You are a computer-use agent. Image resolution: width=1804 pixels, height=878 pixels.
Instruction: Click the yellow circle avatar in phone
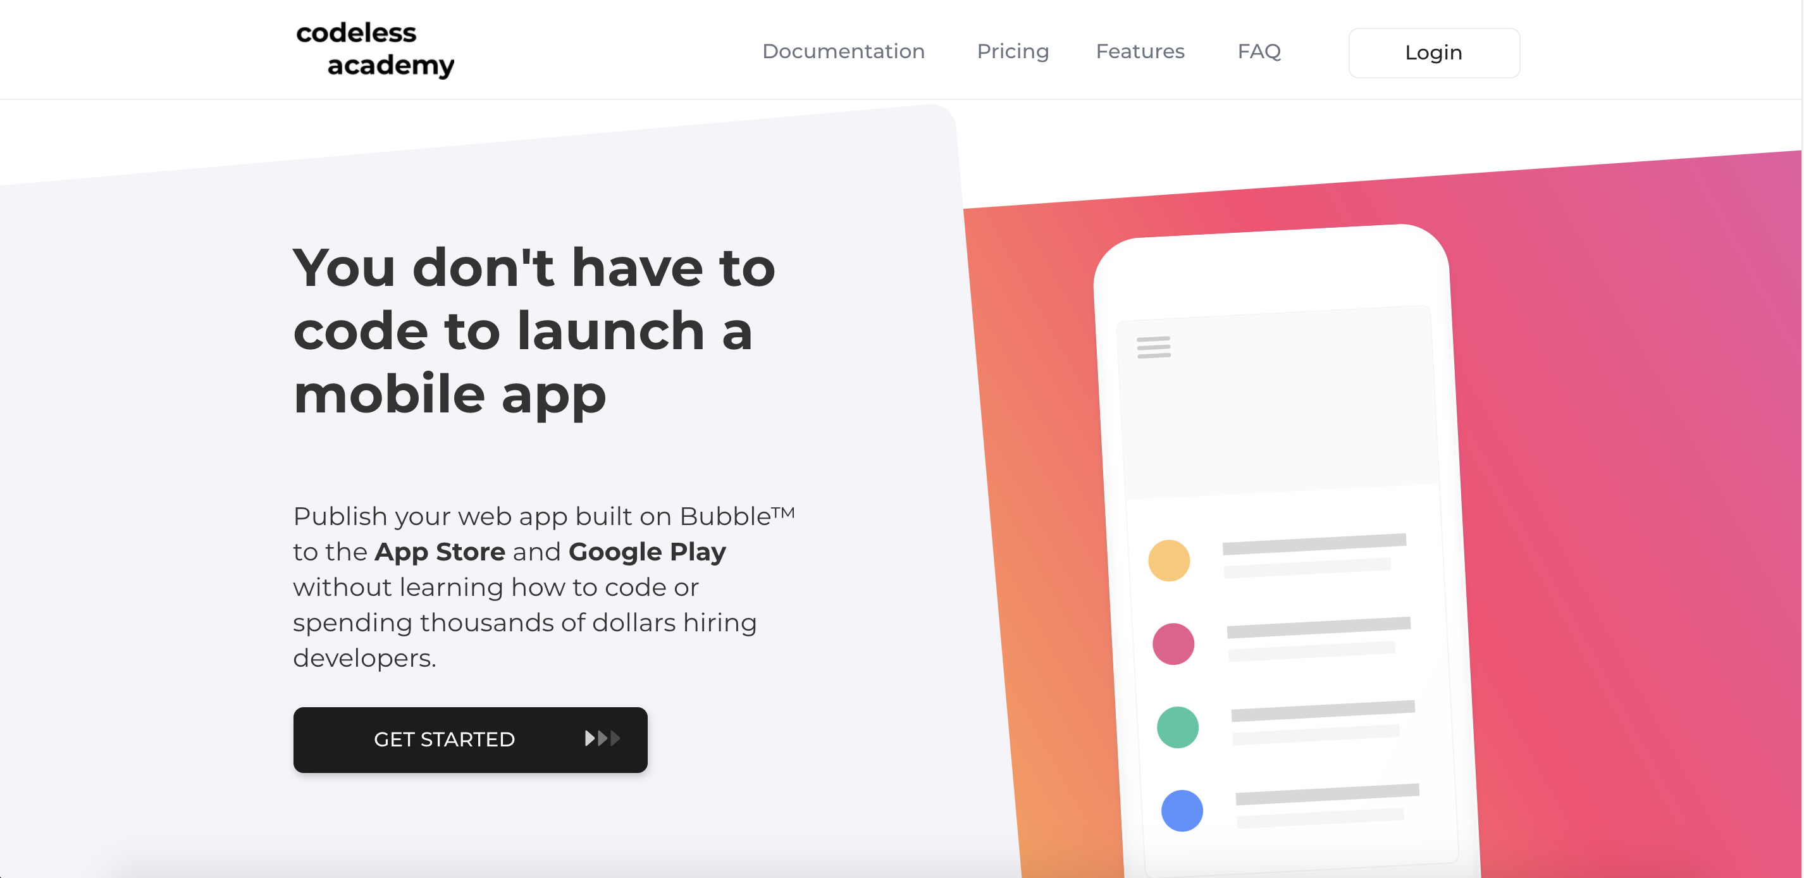[x=1169, y=560]
